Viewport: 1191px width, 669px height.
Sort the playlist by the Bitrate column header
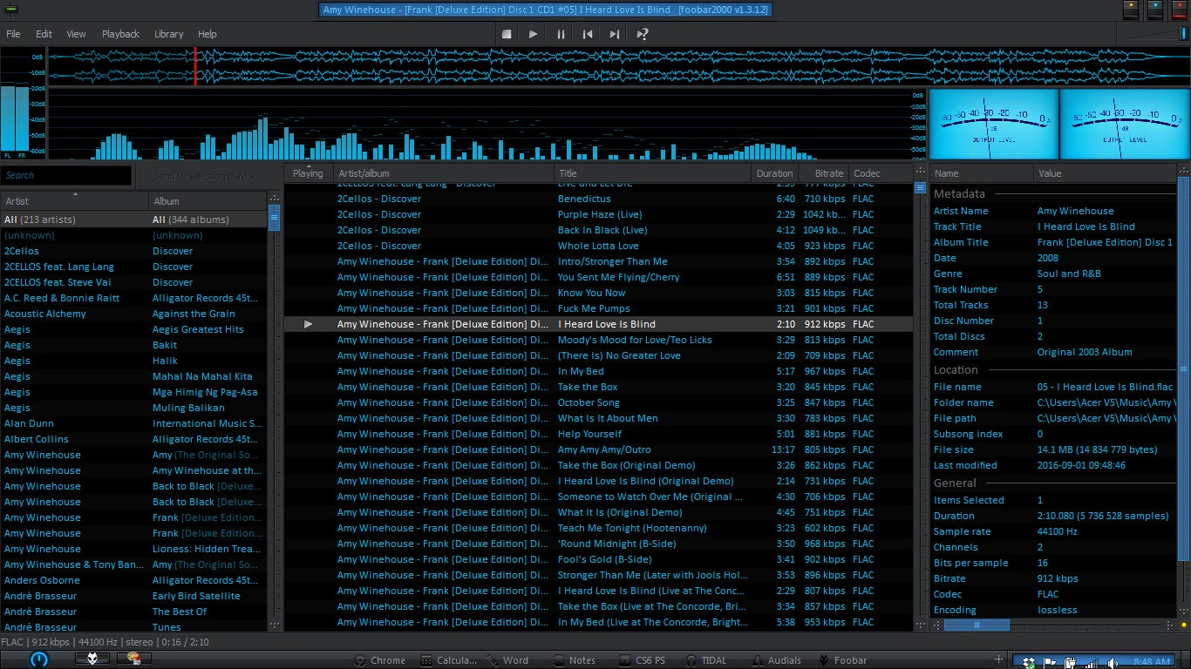pyautogui.click(x=823, y=173)
